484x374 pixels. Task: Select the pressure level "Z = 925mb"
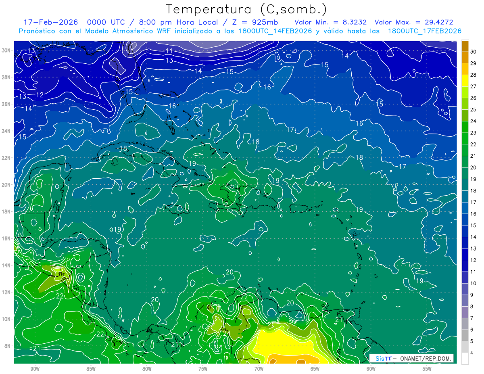tap(255, 22)
